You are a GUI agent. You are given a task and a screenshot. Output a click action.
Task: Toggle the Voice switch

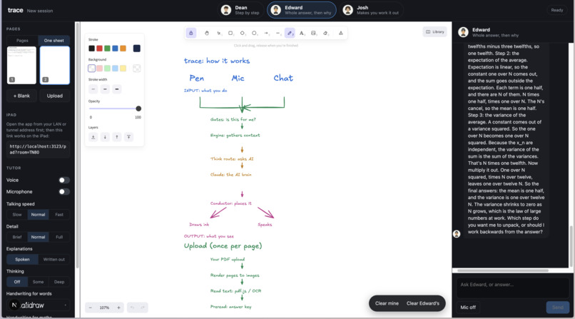pos(64,180)
